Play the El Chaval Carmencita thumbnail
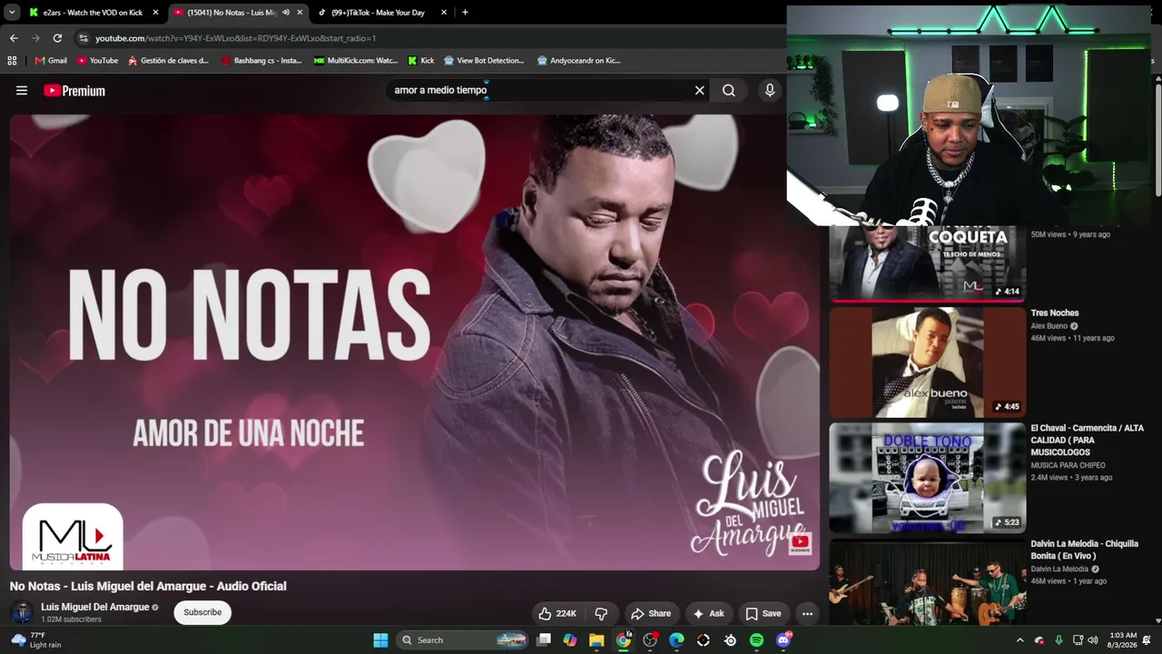This screenshot has width=1162, height=654. coord(927,478)
